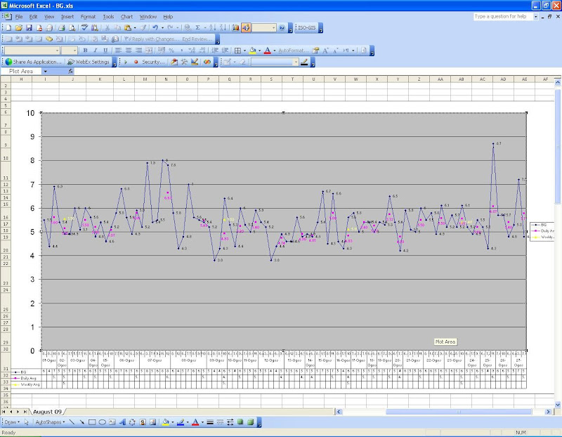Click the Share As Application button
Screen dimensions: 562x437
(x=34, y=62)
